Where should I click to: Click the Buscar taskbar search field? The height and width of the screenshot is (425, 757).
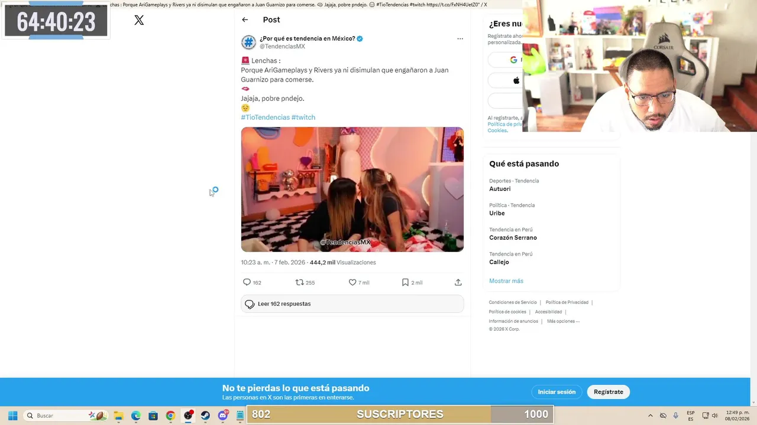click(66, 416)
